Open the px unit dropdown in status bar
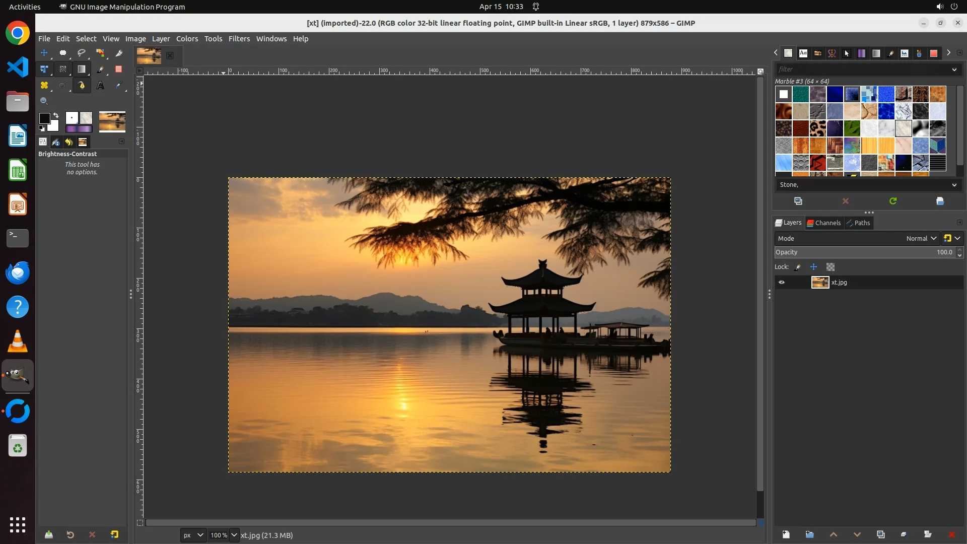The image size is (967, 544). point(193,535)
